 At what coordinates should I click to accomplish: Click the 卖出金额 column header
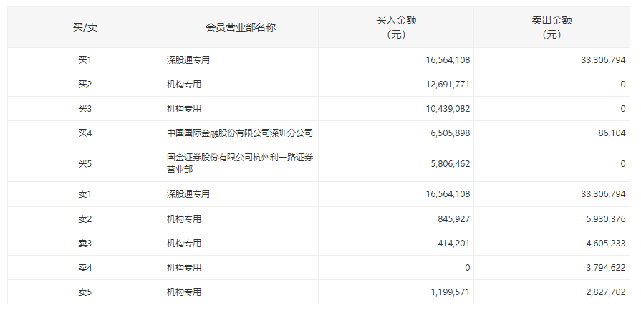point(551,27)
